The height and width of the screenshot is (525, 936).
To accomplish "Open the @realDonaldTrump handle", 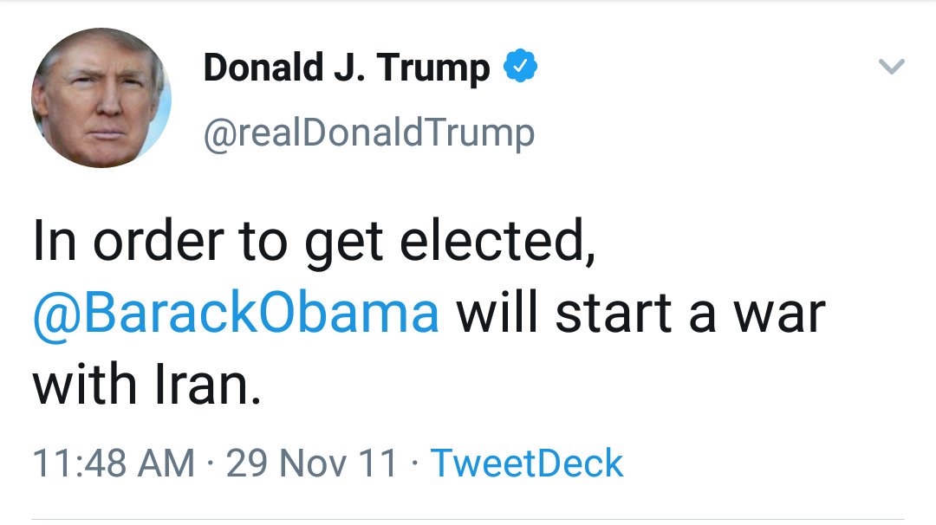I will point(368,133).
